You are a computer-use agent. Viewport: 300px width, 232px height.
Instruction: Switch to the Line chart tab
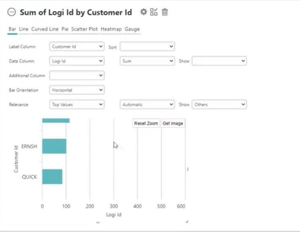coord(24,29)
